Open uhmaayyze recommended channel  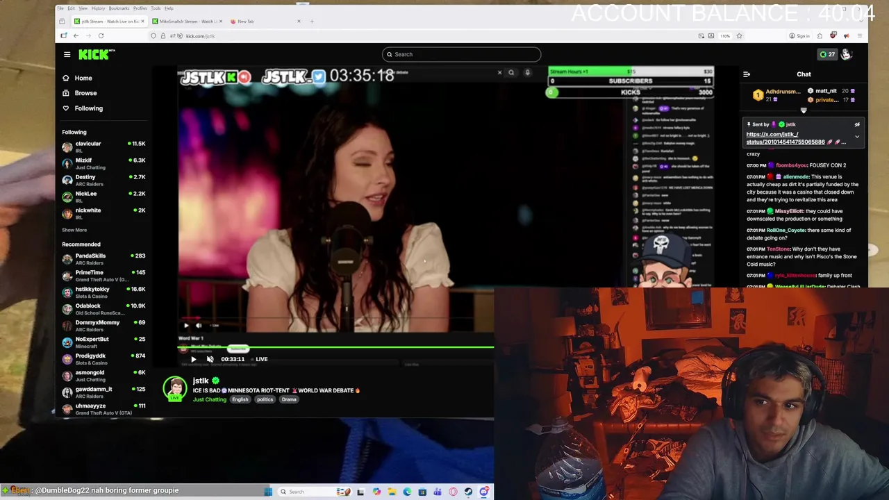pyautogui.click(x=103, y=409)
